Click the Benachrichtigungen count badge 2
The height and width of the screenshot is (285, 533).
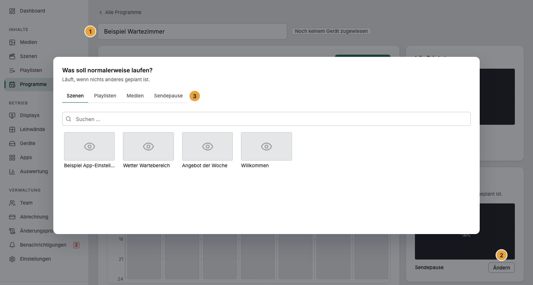(x=76, y=245)
